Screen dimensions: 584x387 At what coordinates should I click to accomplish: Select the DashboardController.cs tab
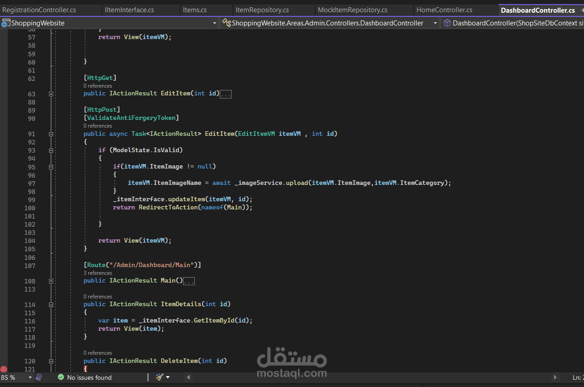538,10
